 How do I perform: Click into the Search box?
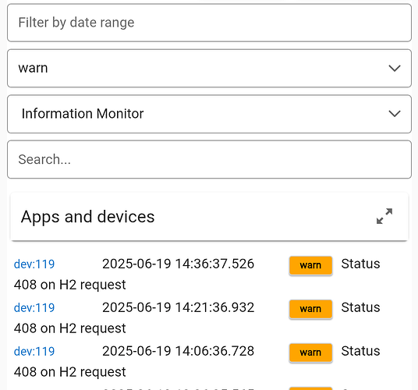point(209,159)
